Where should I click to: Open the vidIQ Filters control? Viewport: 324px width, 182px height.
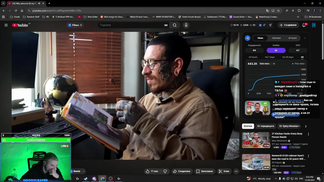tap(75, 25)
